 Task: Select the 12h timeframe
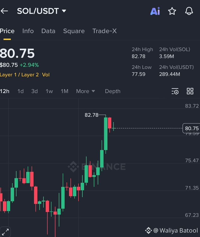pyautogui.click(x=5, y=91)
